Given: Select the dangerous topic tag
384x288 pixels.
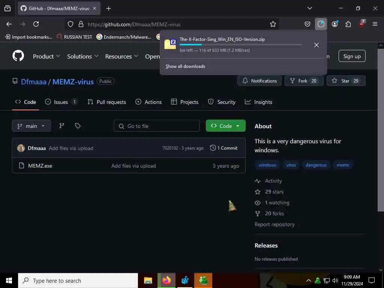Looking at the screenshot, I should 316,165.
